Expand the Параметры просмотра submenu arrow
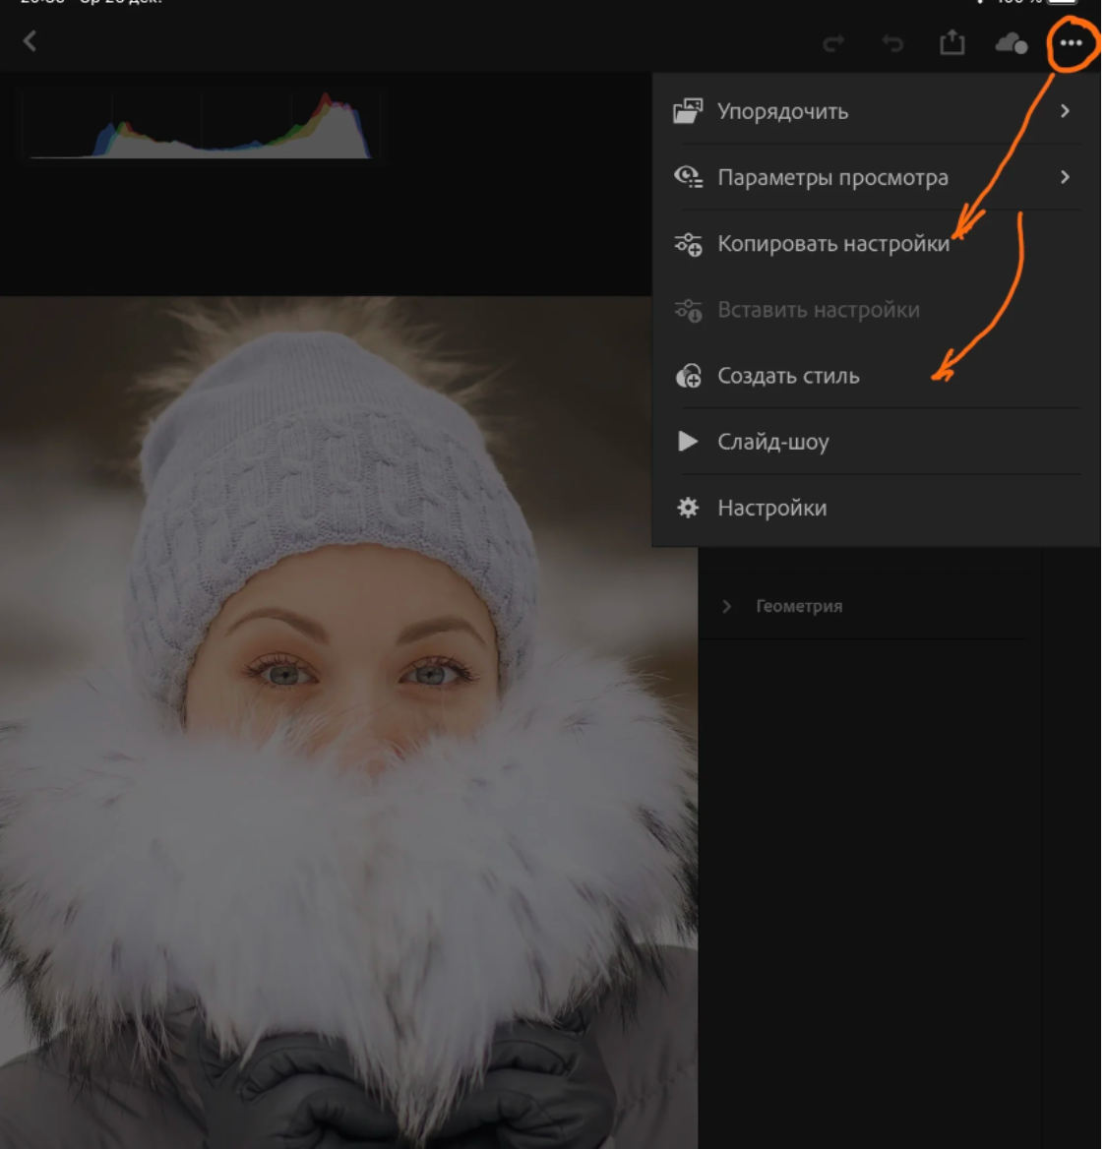1106x1149 pixels. point(1065,177)
